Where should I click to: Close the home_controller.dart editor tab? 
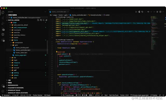tap(68, 12)
